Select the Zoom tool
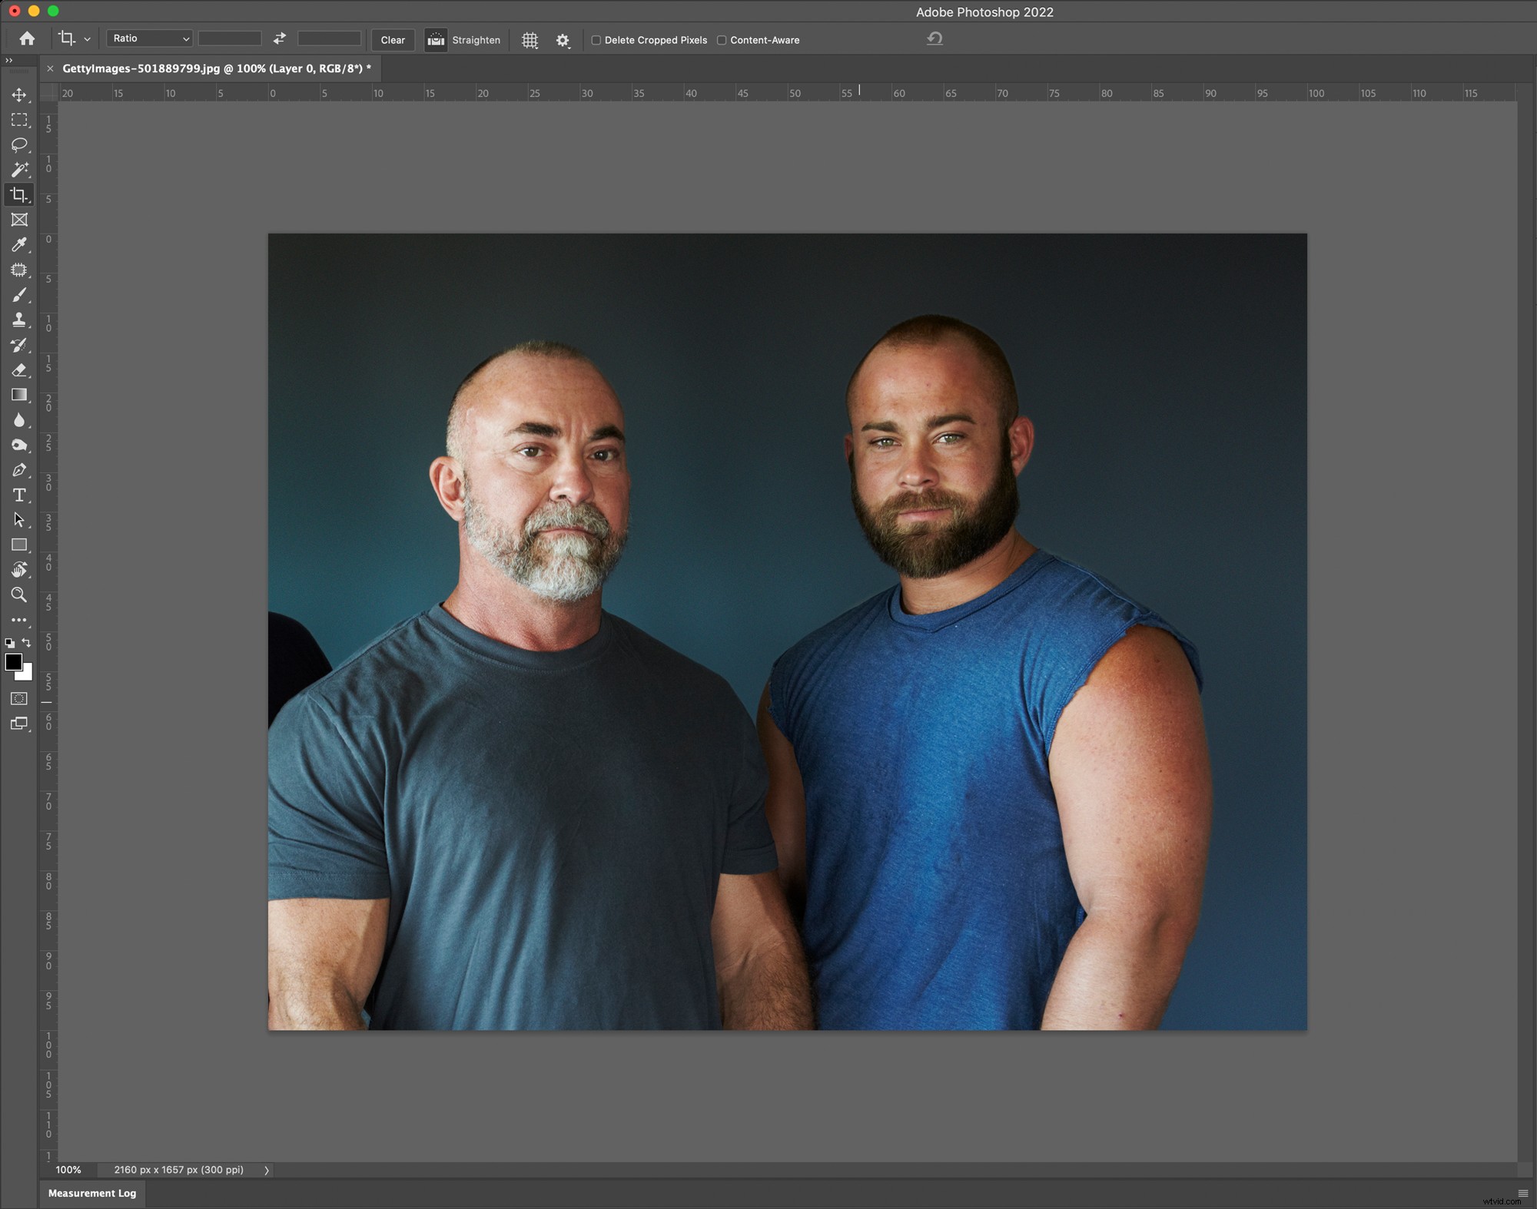Image resolution: width=1537 pixels, height=1209 pixels. 19,595
